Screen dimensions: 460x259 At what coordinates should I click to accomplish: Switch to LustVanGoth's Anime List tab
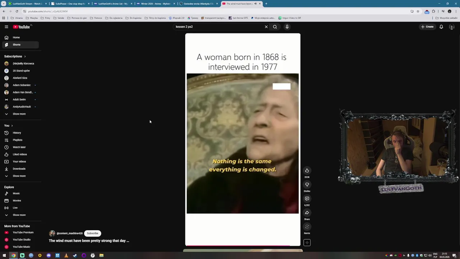(x=113, y=4)
